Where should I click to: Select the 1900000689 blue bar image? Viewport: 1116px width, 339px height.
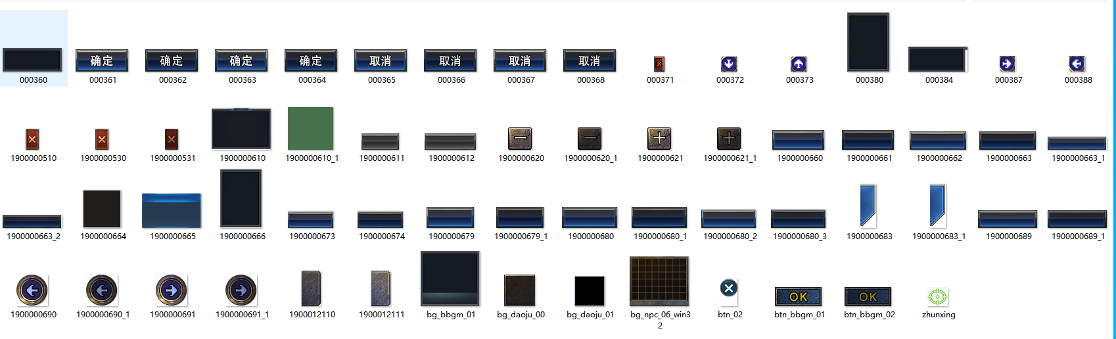(1008, 219)
